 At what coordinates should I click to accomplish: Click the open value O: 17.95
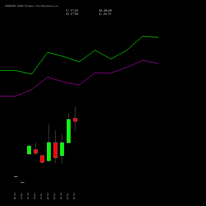72,14
